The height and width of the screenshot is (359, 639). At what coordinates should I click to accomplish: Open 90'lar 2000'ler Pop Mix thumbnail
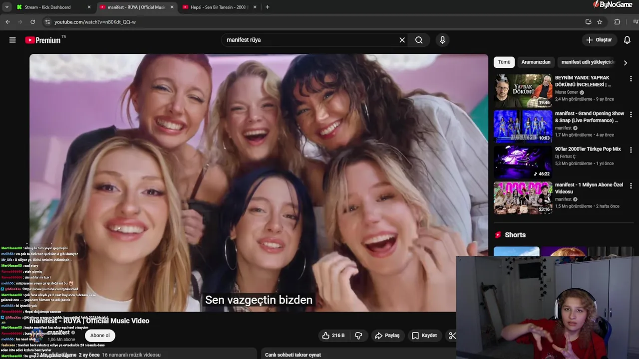(523, 162)
